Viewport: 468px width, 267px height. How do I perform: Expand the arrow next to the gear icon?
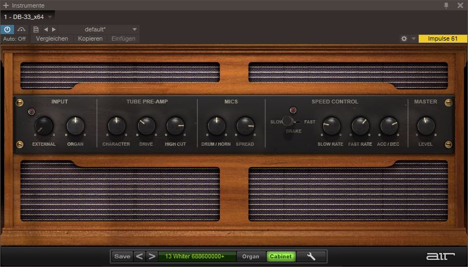pos(414,38)
